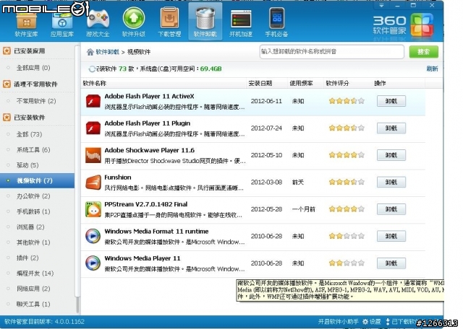Click version text 4.0.0.1162 in status bar

(69, 322)
